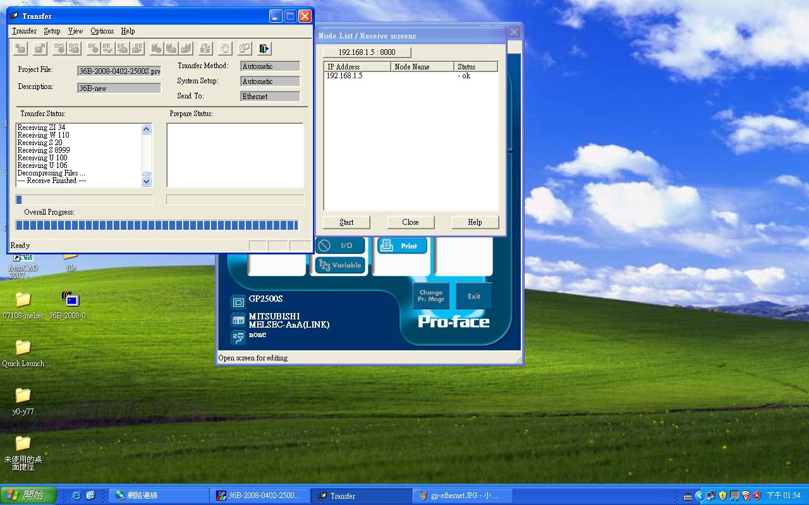Click the green Exit door toolbar icon

point(264,48)
